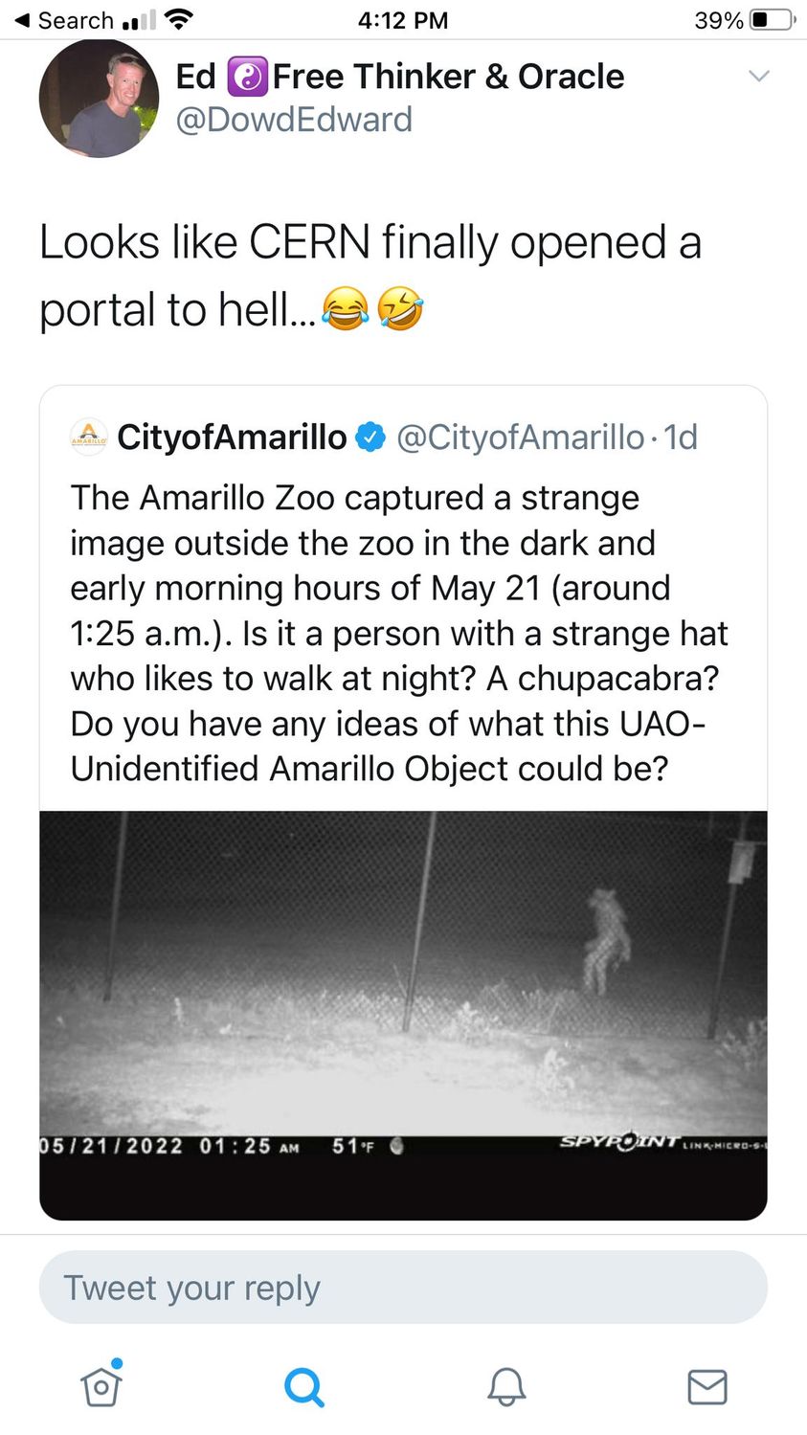Tap the Wi-Fi icon in status bar
This screenshot has height=1435, width=807.
(x=179, y=19)
